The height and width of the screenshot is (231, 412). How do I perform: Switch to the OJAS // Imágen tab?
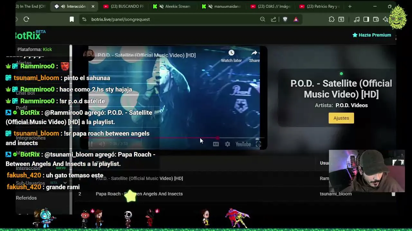click(x=271, y=6)
